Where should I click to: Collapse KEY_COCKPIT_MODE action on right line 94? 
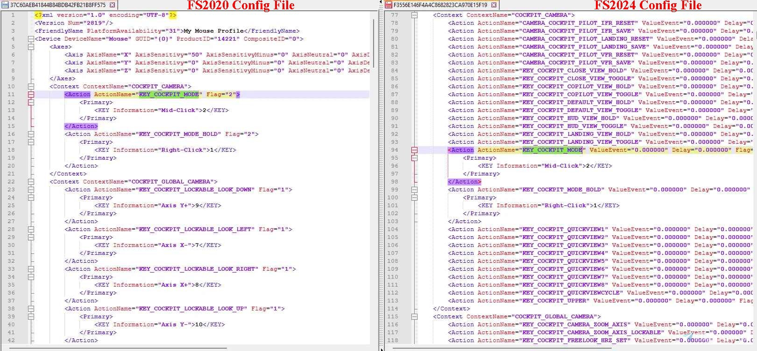(x=414, y=150)
